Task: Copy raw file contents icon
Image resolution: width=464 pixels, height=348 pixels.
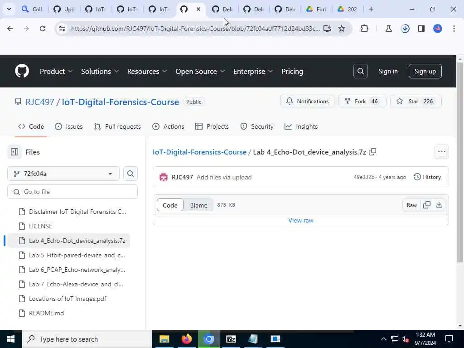Action: [427, 205]
